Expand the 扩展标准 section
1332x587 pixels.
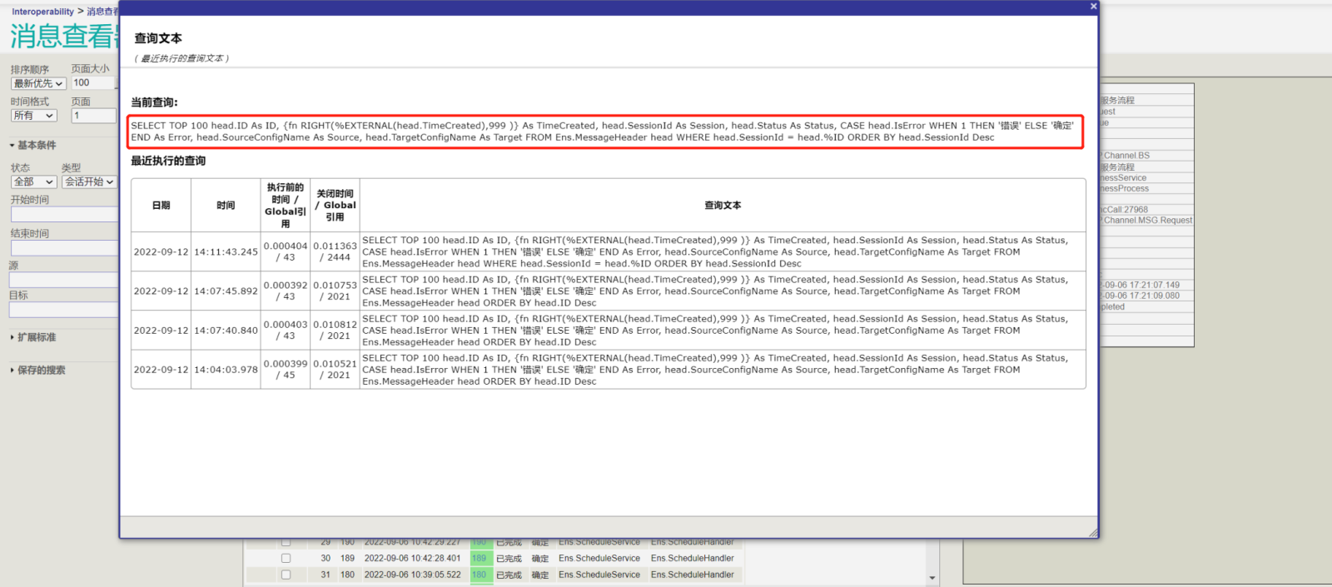36,337
